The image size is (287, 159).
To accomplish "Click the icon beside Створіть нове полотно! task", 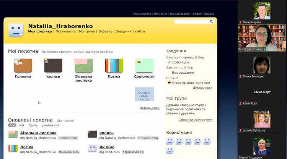I will click(169, 83).
